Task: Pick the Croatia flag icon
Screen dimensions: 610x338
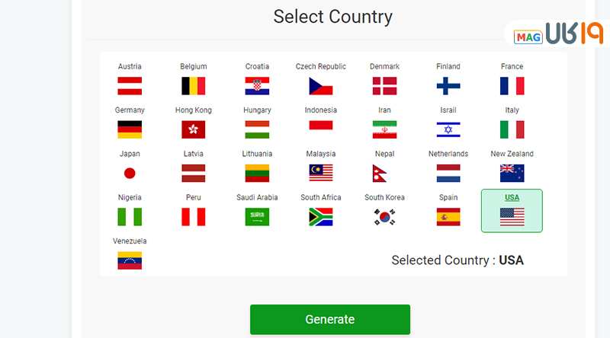Action: pyautogui.click(x=257, y=86)
